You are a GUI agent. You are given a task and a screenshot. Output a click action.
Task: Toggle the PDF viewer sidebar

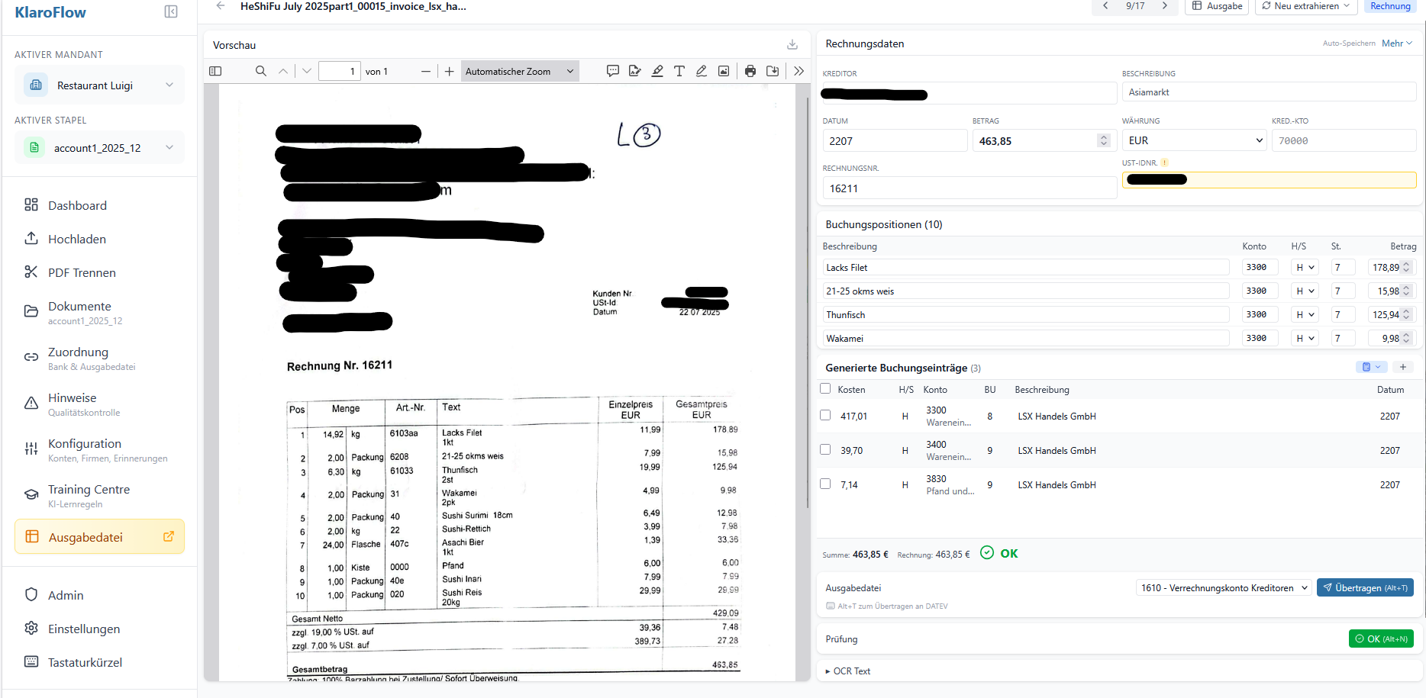pos(215,71)
